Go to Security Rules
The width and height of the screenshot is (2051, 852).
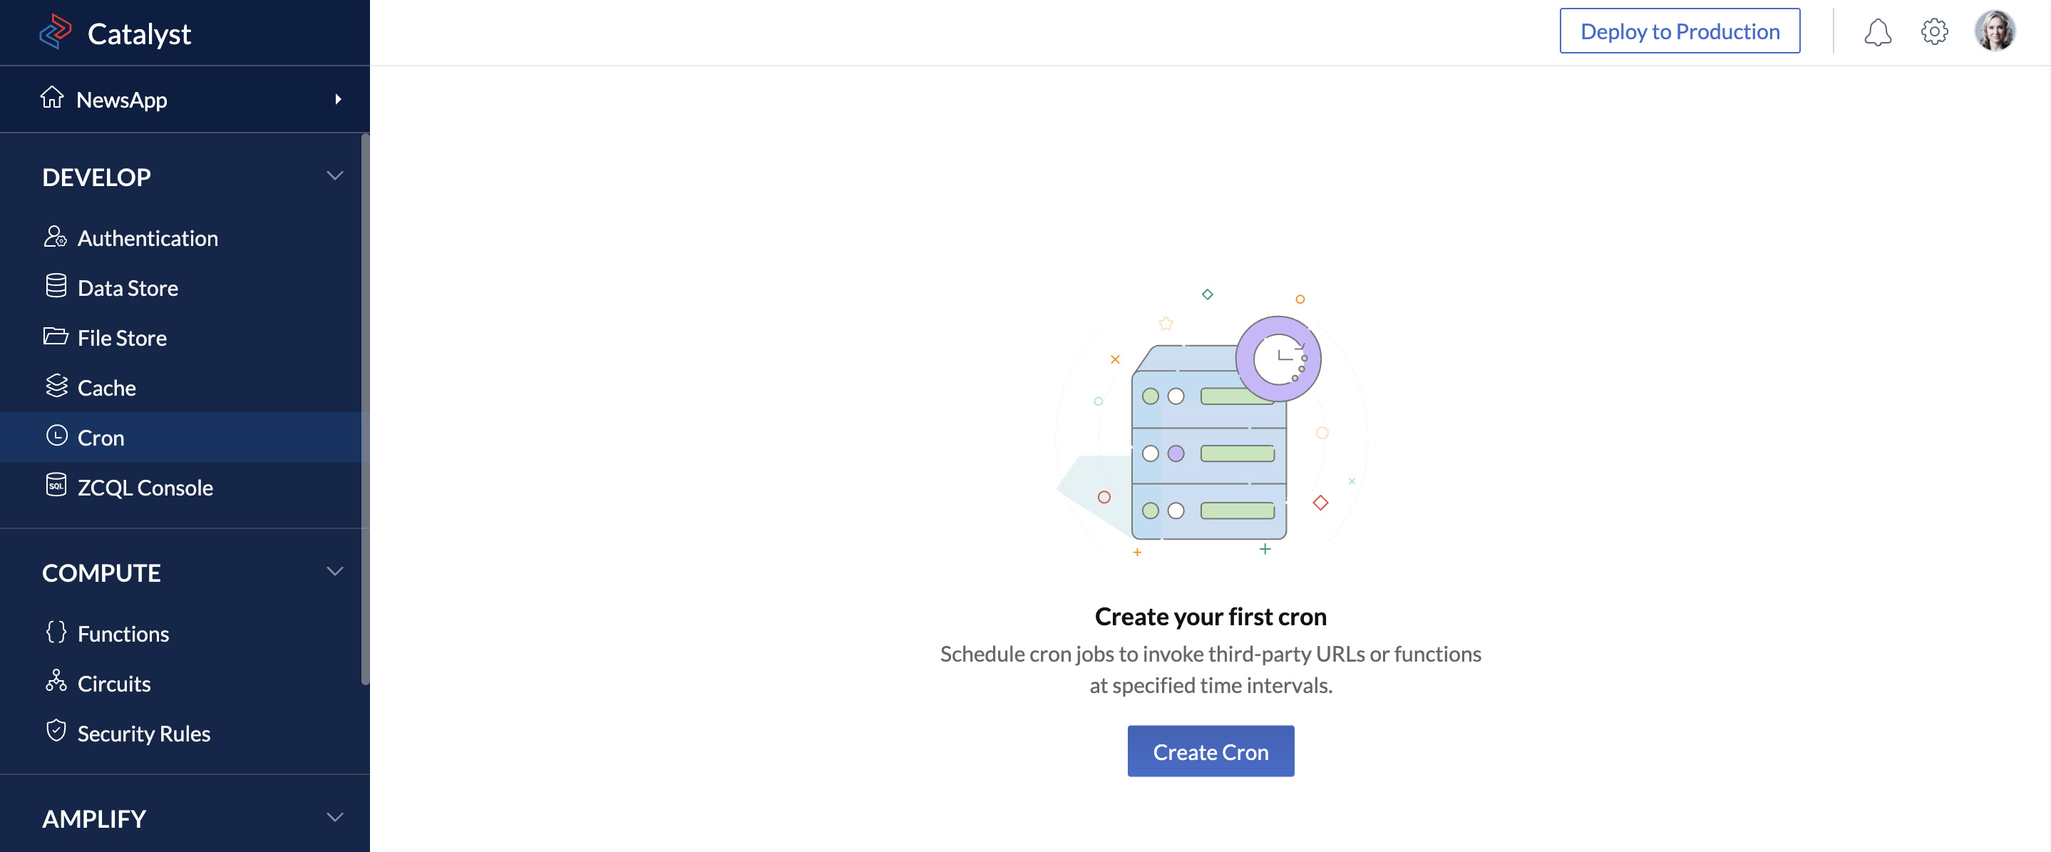tap(143, 734)
